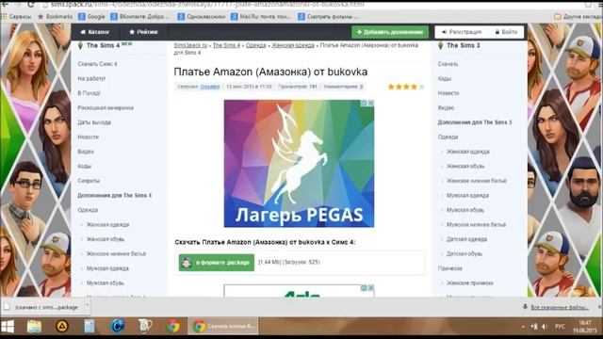Screen dimensions: 603x339
Task: Open the Bookmarks star bookmark
Action: [x=55, y=17]
